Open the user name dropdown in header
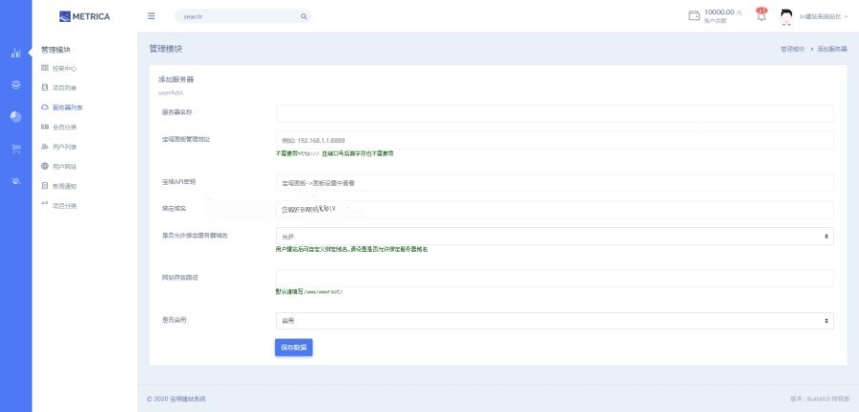The height and width of the screenshot is (412, 859). coord(824,16)
